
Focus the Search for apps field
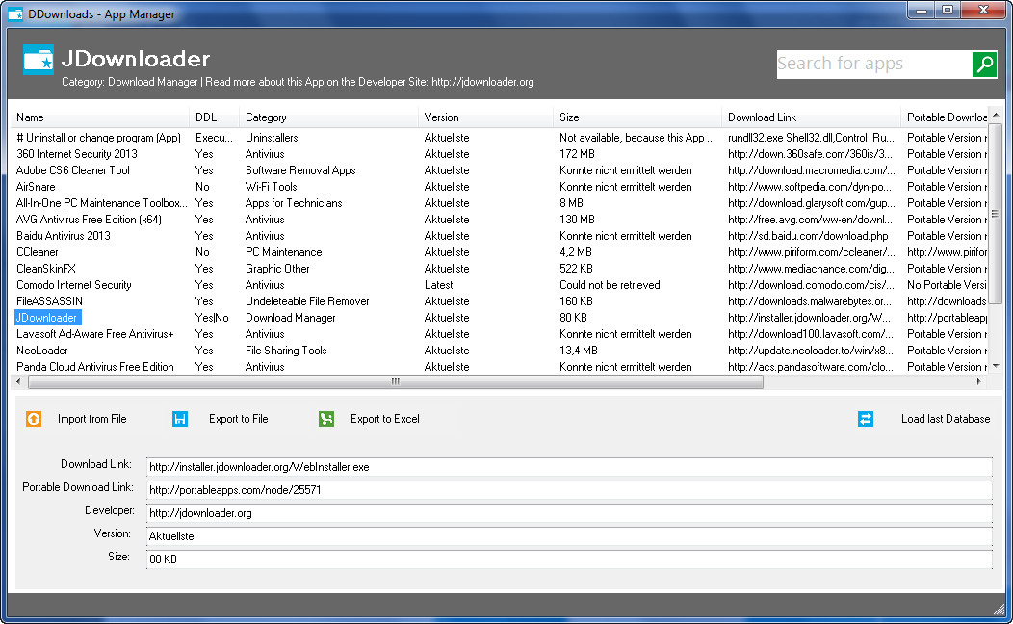tap(874, 64)
